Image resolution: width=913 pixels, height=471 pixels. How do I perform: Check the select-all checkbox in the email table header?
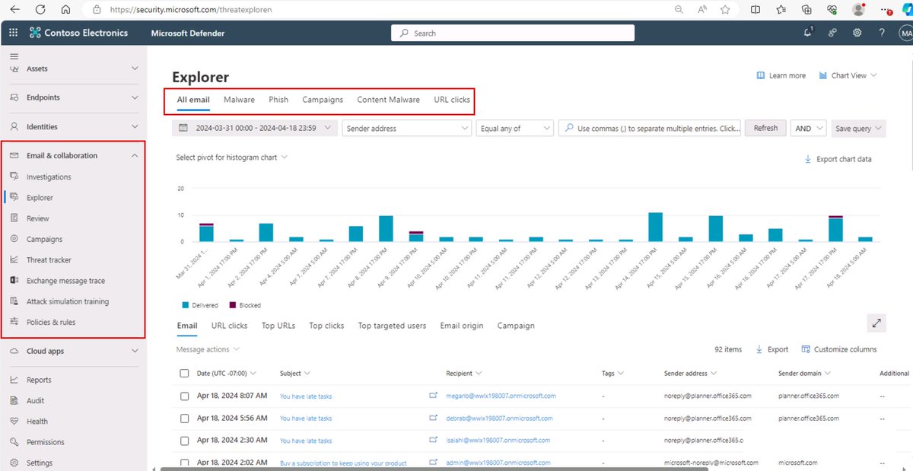coord(183,373)
